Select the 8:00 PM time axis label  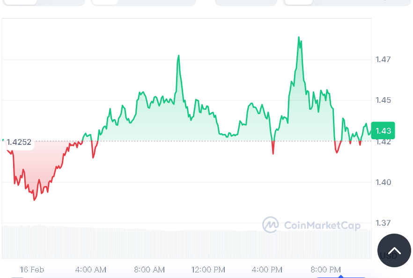(x=325, y=270)
